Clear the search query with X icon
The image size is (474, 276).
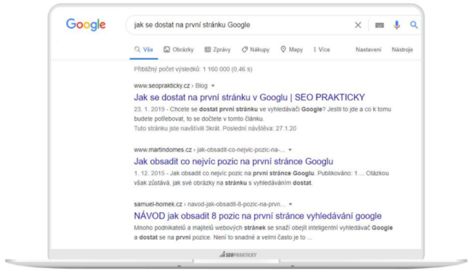(x=358, y=25)
